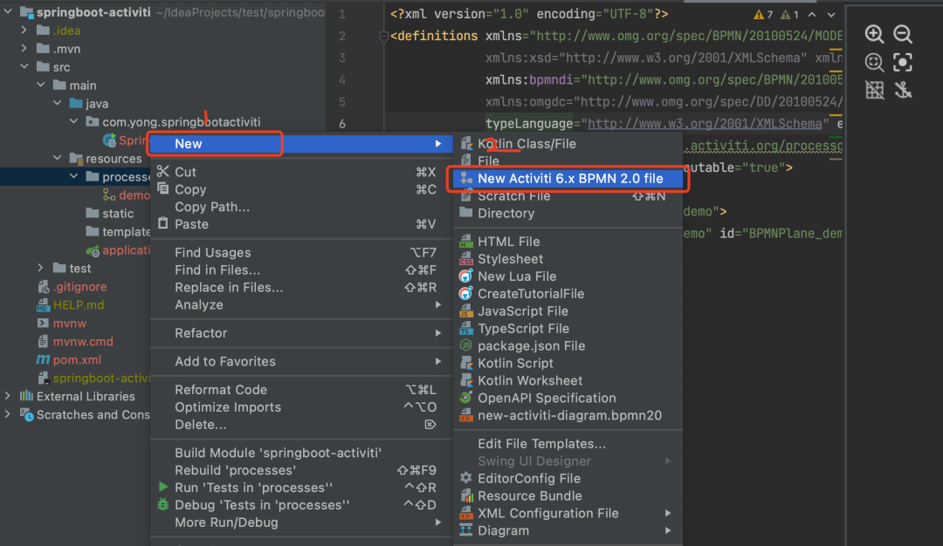
Task: Select package.json File entry
Action: point(568,346)
